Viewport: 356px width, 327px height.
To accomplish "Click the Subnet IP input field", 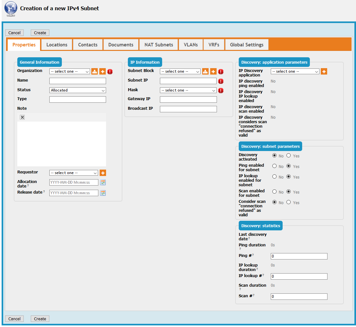I will [x=188, y=81].
